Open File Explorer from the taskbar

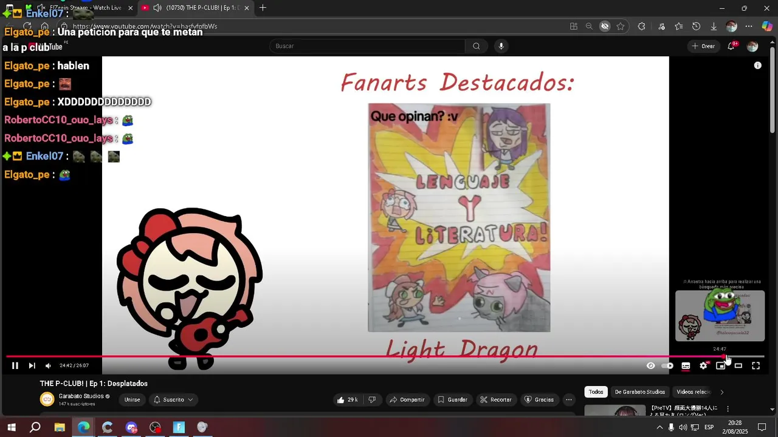click(x=60, y=427)
